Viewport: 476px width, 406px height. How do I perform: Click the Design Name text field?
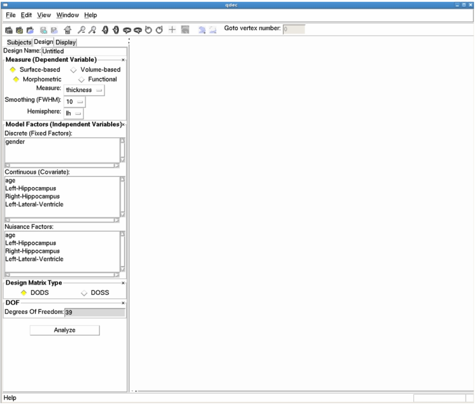[84, 51]
